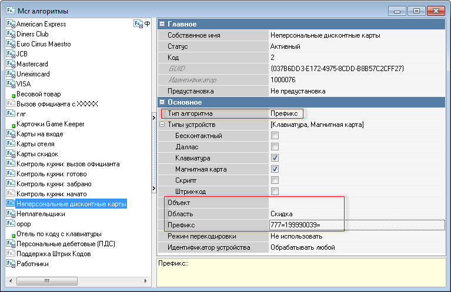Collapse the Основное section
Screen dimensions: 451x292
162,102
